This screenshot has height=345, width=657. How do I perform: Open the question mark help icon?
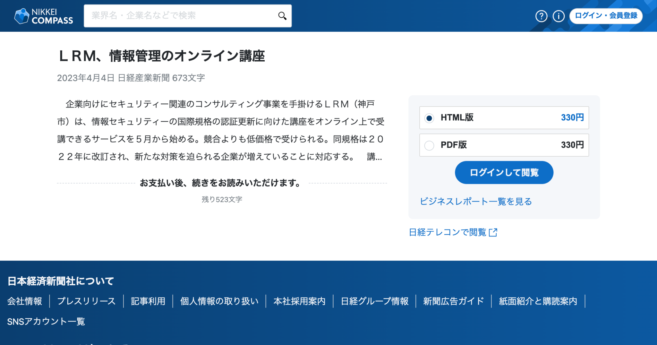[x=541, y=16]
